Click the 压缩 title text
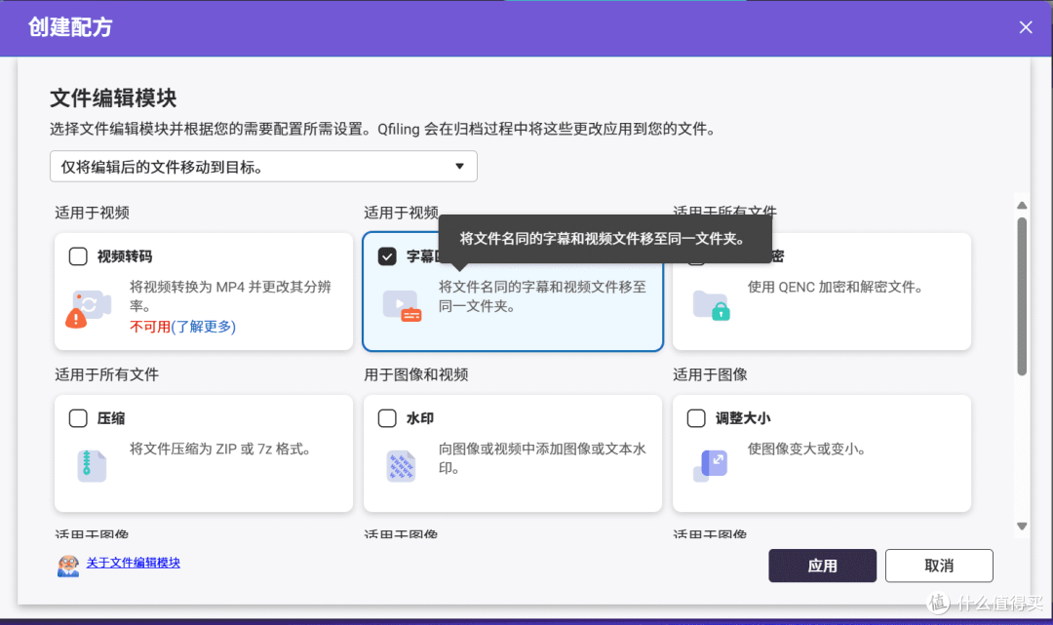This screenshot has width=1053, height=625. coord(111,418)
